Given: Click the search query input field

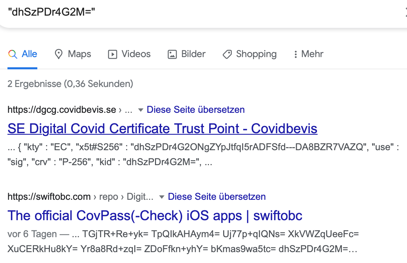Looking at the screenshot, I should 203,13.
